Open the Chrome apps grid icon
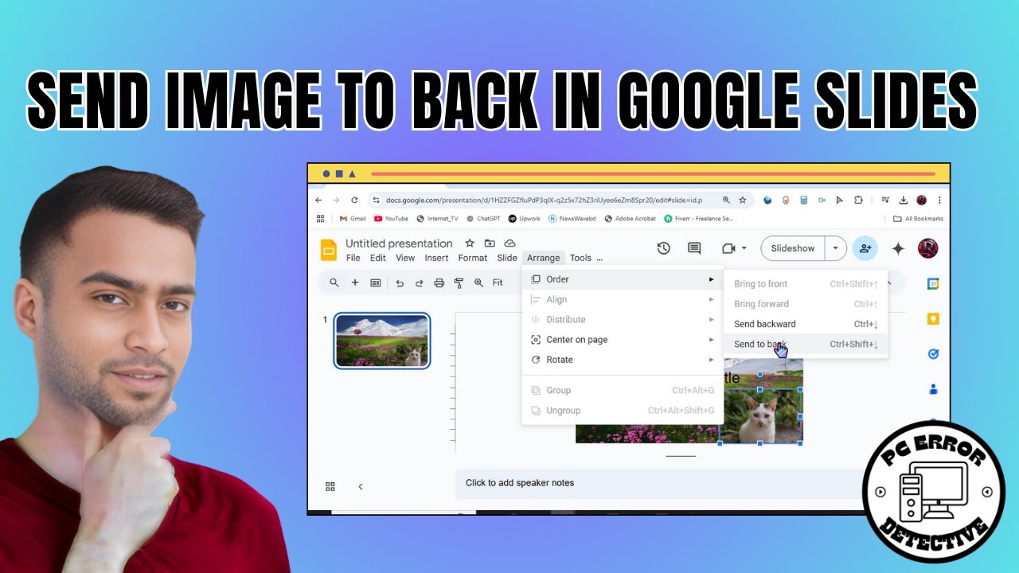The width and height of the screenshot is (1019, 573). (321, 218)
